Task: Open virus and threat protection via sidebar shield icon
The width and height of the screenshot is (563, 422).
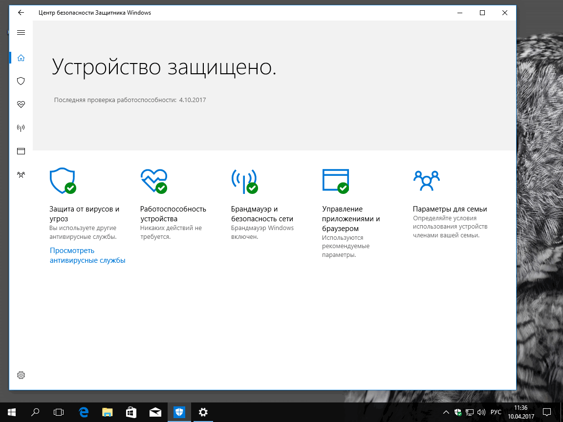Action: [21, 81]
